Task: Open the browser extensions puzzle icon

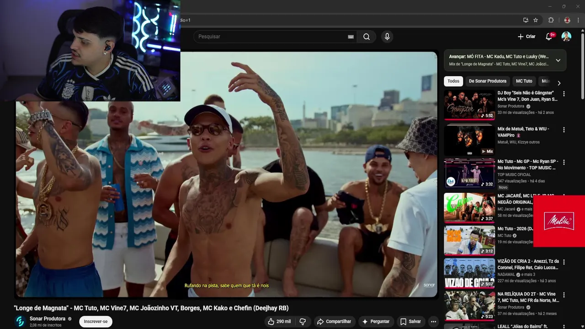Action: tap(551, 20)
